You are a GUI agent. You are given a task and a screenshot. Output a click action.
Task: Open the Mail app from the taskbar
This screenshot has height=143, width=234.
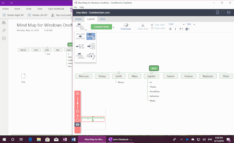[x=56, y=139]
